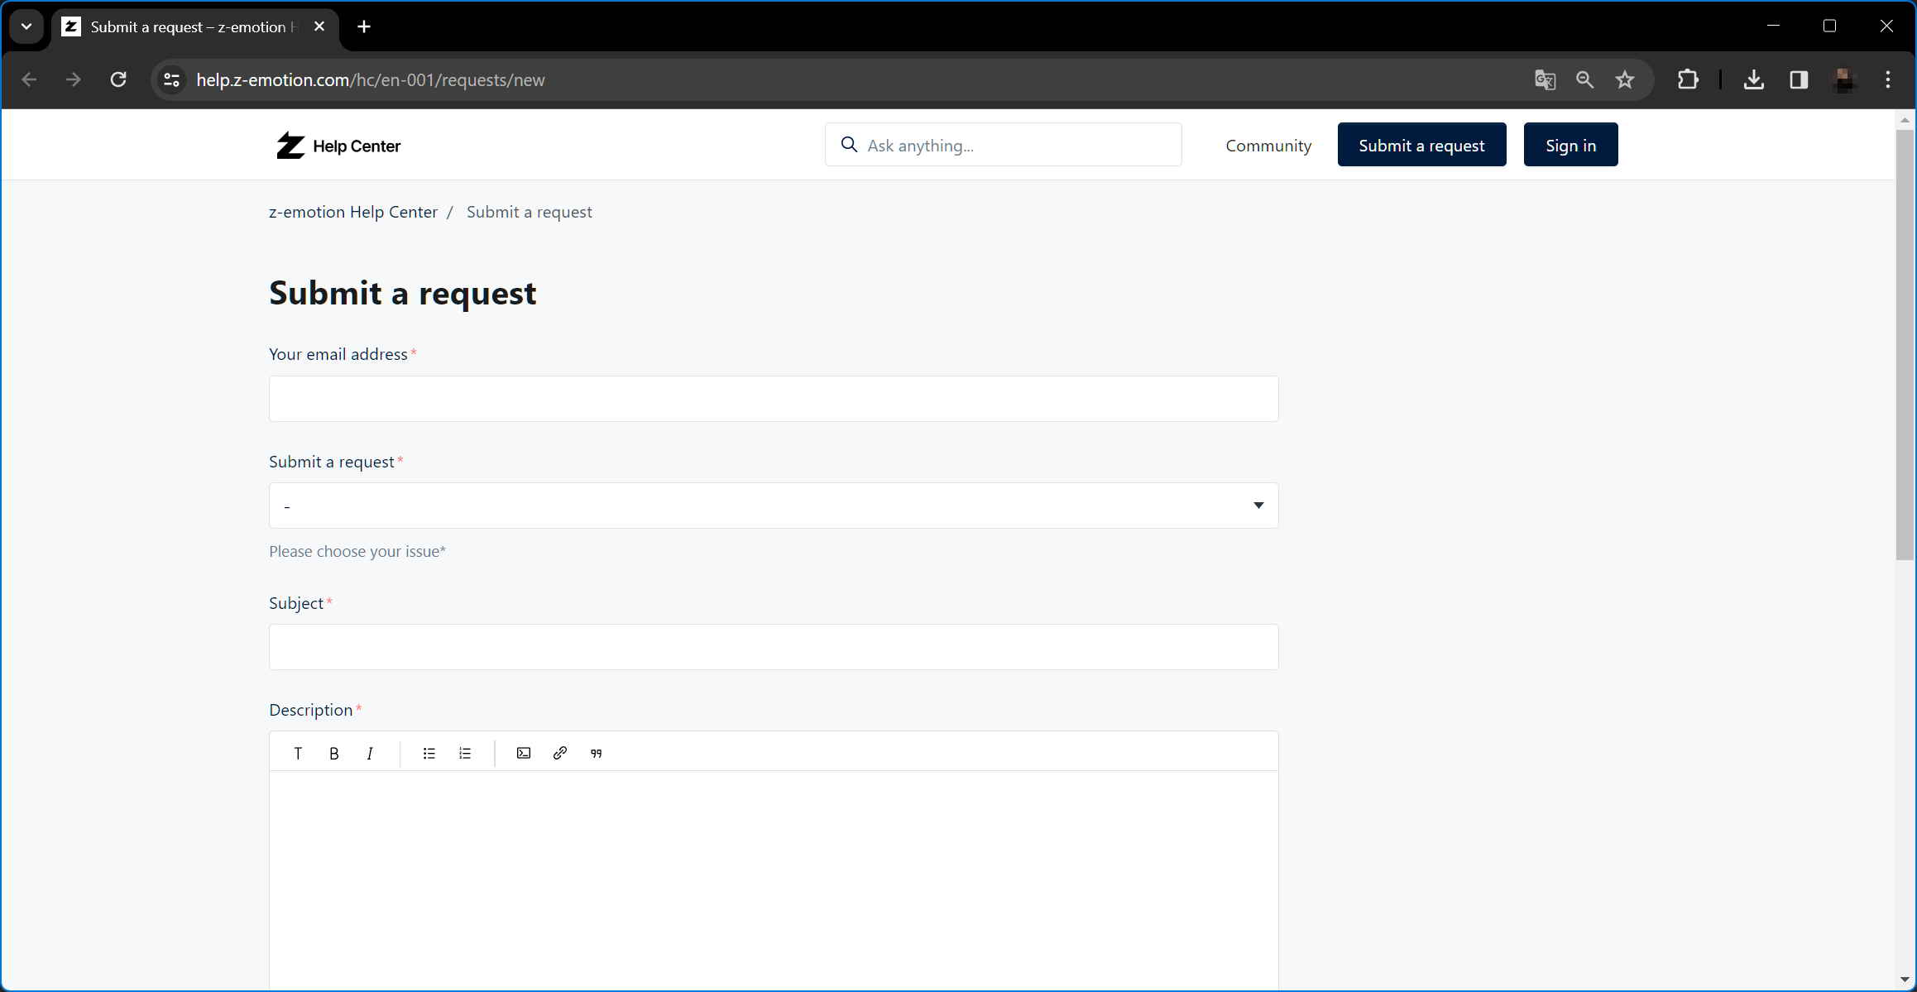Go forward in browser history
Viewport: 1917px width, 992px height.
pyautogui.click(x=74, y=79)
